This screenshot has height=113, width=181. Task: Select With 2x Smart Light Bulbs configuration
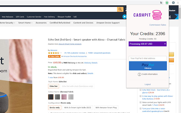(x=77, y=108)
